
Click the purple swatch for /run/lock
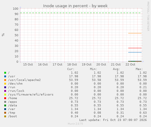click(x=5, y=91)
